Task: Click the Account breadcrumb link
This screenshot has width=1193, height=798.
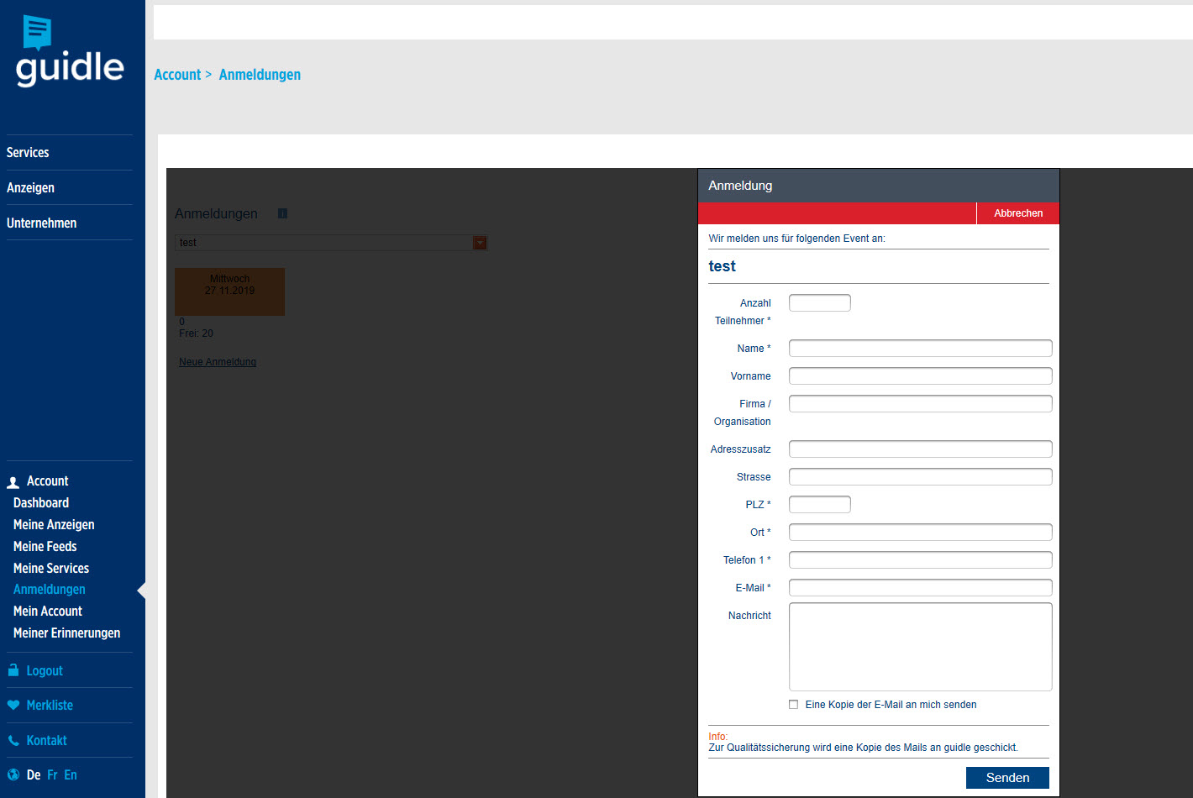Action: click(177, 75)
